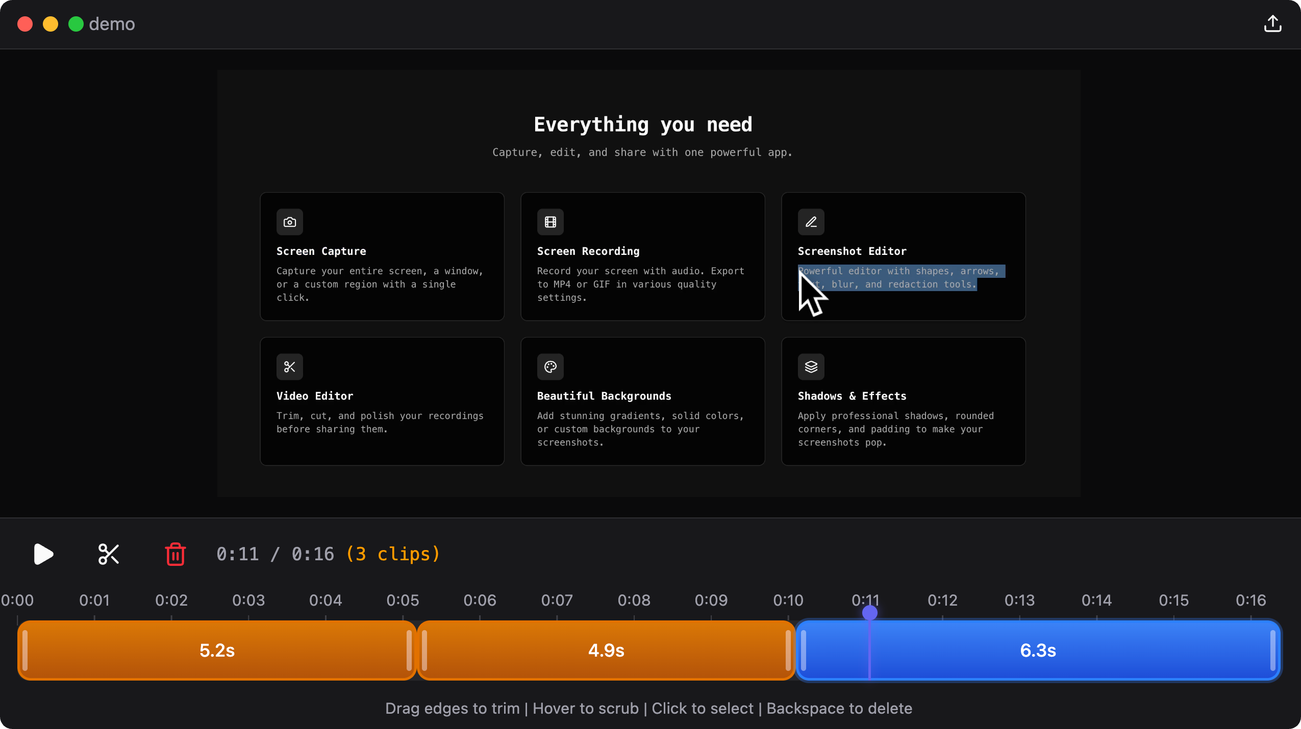The width and height of the screenshot is (1301, 729).
Task: Click the share export icon at top right
Action: [x=1272, y=23]
